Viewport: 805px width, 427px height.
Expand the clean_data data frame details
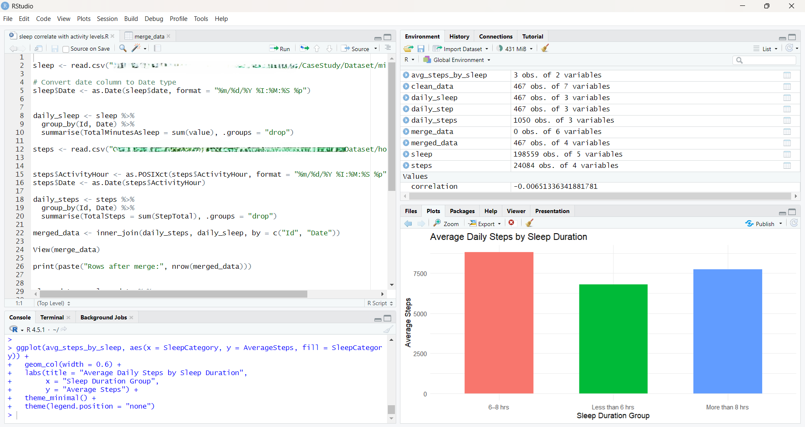406,86
